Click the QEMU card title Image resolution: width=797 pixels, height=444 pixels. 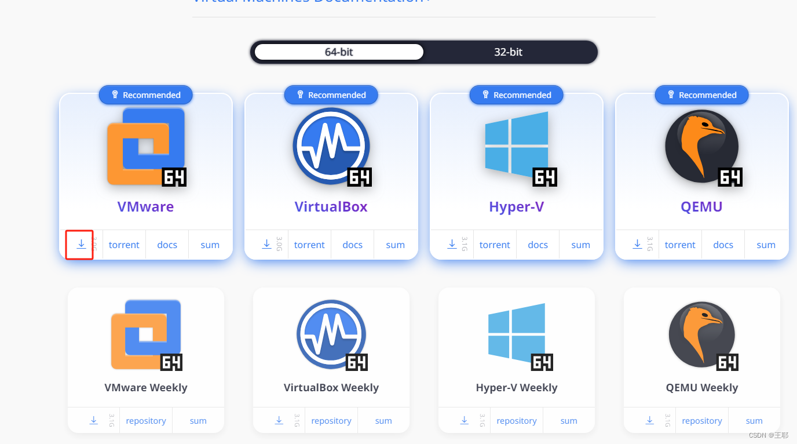[x=701, y=207]
